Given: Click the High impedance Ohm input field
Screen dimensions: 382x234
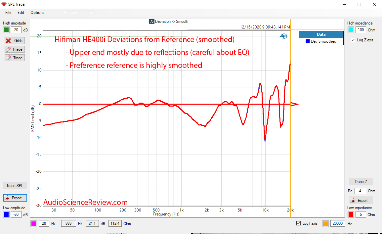Looking at the screenshot, I should 361,30.
